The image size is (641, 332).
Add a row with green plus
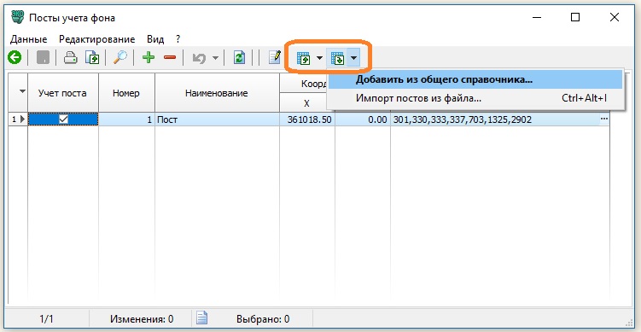click(x=149, y=58)
